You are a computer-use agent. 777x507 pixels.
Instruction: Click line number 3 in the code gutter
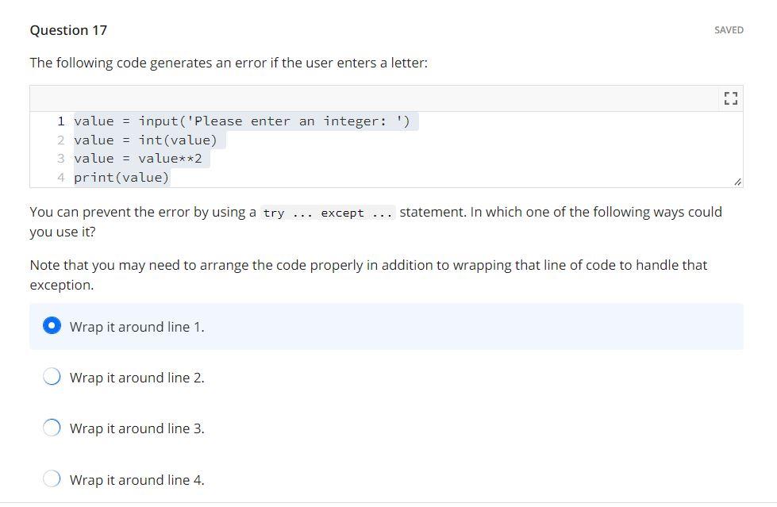(61, 158)
